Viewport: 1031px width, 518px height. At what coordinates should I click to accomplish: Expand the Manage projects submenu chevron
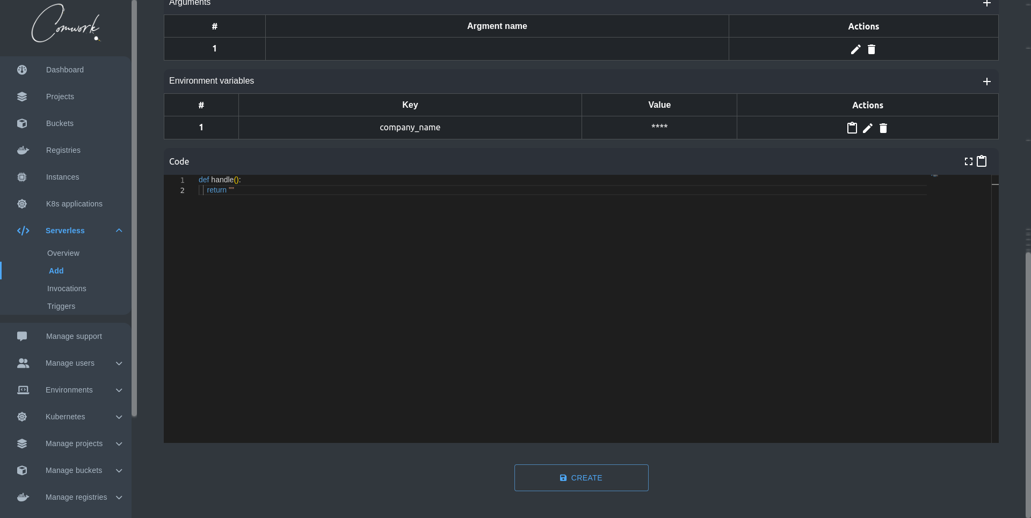(119, 443)
